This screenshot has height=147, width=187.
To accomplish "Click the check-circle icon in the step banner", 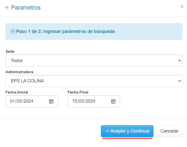I will click(x=13, y=31).
